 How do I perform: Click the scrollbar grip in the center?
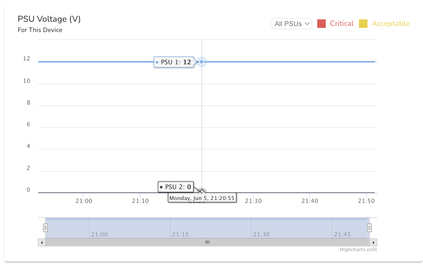(207, 242)
